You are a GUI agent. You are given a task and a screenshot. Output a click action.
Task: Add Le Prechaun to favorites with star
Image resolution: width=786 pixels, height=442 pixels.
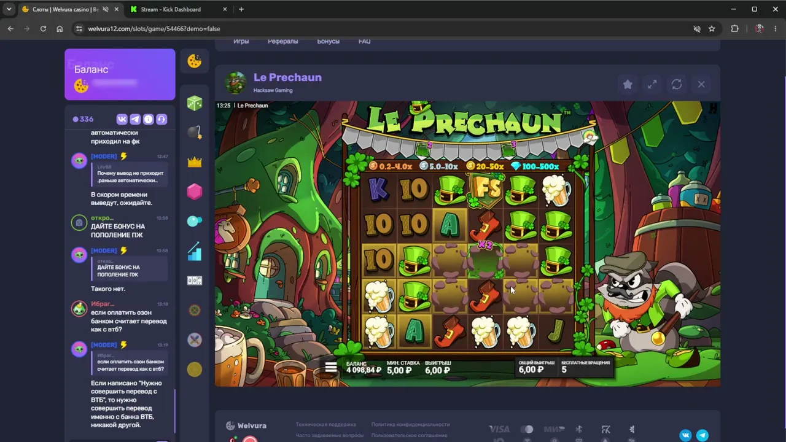click(x=628, y=85)
